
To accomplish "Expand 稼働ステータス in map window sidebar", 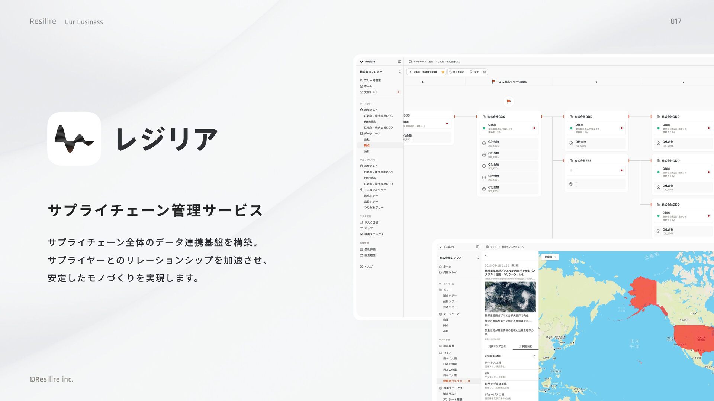I will (451, 388).
